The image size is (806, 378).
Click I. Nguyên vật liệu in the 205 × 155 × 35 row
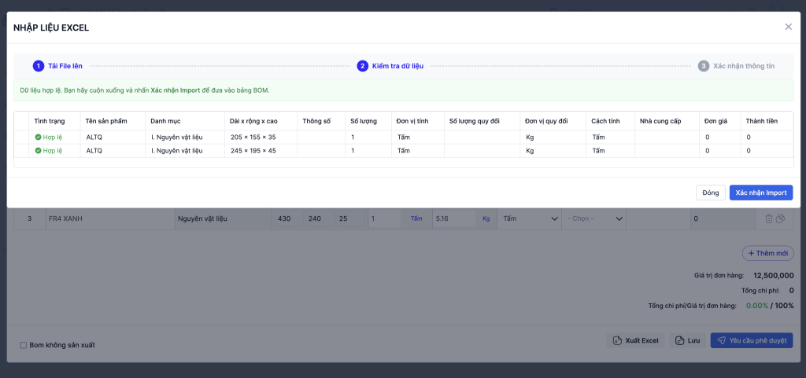point(177,137)
